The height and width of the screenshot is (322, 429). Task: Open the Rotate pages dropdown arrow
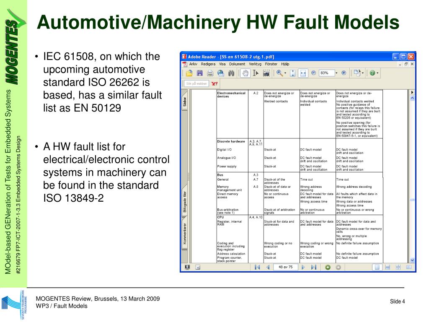(363, 73)
